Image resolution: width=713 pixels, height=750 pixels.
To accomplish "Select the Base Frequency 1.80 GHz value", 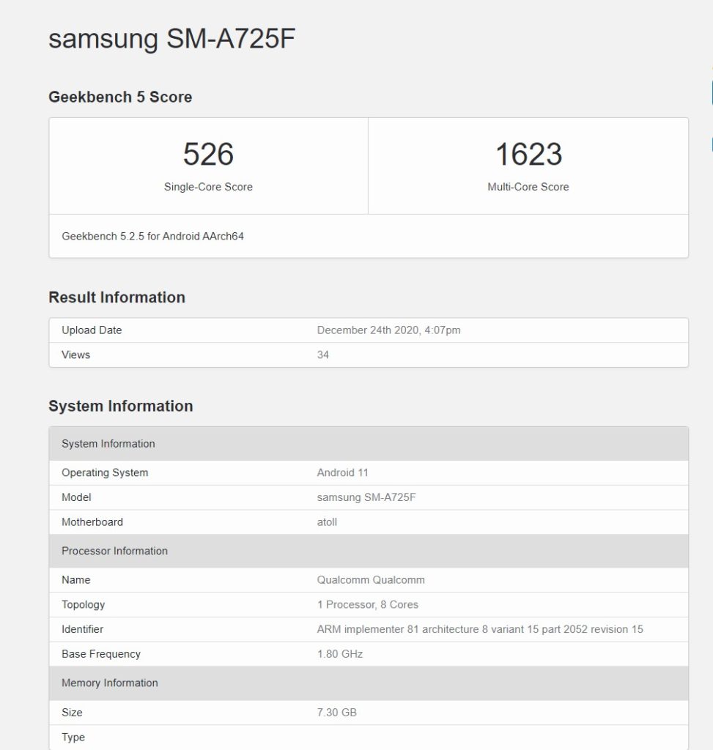I will pyautogui.click(x=336, y=653).
